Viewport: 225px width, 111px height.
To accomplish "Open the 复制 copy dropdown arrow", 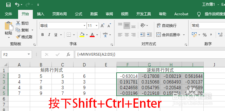I will pyautogui.click(x=32, y=30).
